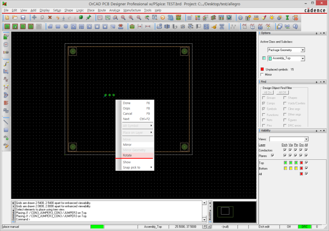Screen dimensions: 329x231
Task: Select the add circle shape icon
Action: [x=66, y=27]
